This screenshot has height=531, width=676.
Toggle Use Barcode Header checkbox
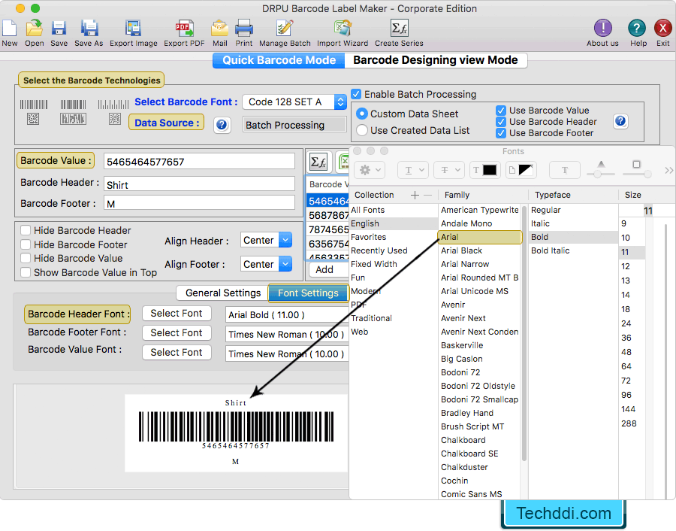(x=500, y=122)
